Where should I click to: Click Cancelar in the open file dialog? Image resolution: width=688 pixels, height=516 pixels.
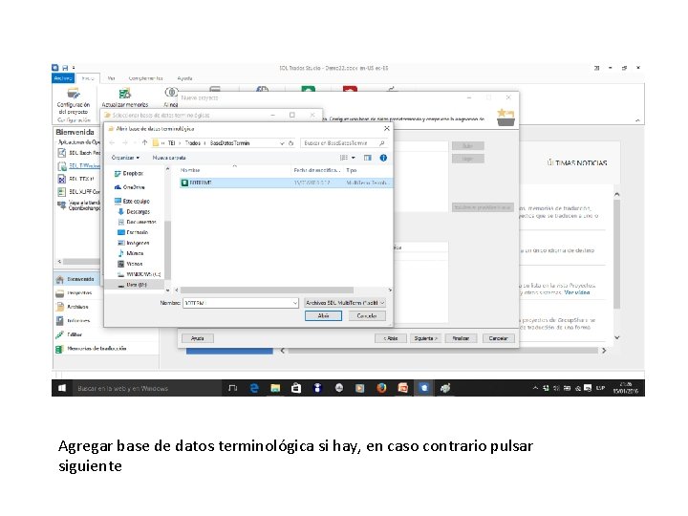[x=367, y=315]
